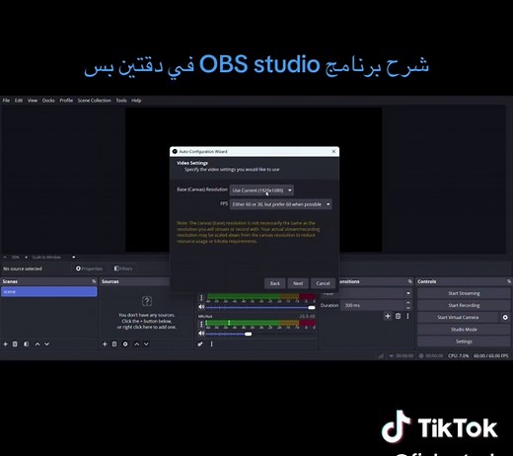Enable Studio Mode
Viewport: 513px width, 456px height.
(464, 330)
